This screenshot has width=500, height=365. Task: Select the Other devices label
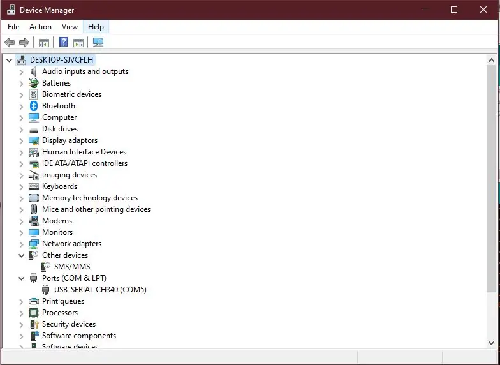65,255
